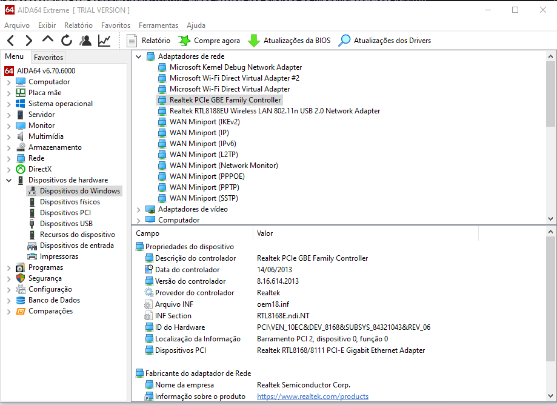Click the Rede network icon in sidebar
Image resolution: width=557 pixels, height=405 pixels.
pyautogui.click(x=21, y=158)
